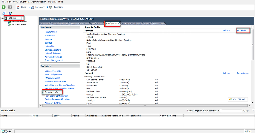
Task: Click the Tasks icon in status bar
Action: click(x=3, y=131)
